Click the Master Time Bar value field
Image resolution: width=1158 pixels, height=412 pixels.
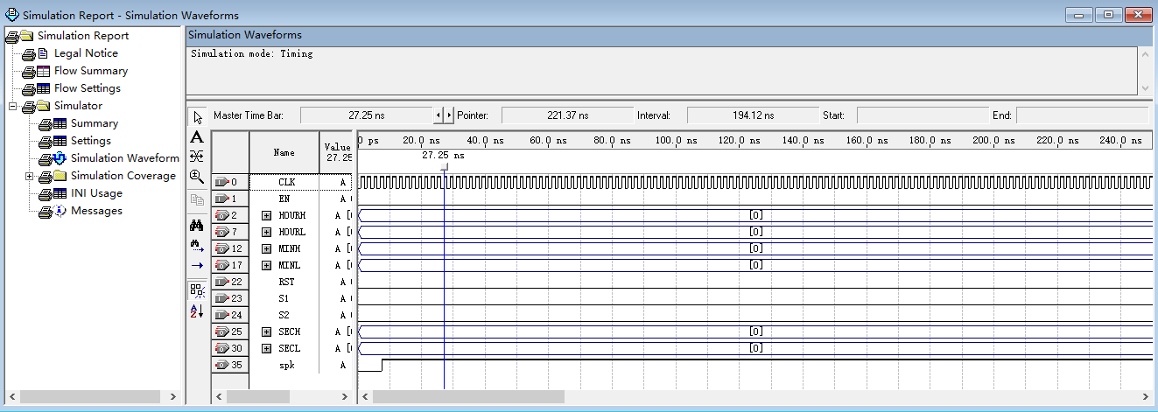(x=367, y=115)
